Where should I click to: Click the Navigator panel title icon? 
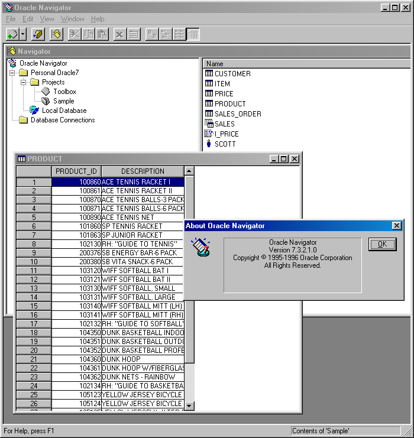click(12, 51)
